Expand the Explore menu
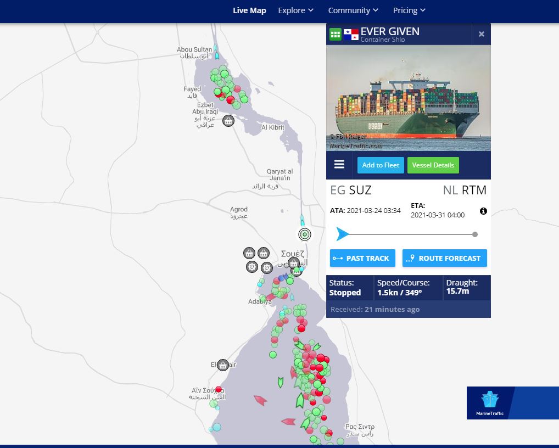The height and width of the screenshot is (448, 559). [295, 10]
